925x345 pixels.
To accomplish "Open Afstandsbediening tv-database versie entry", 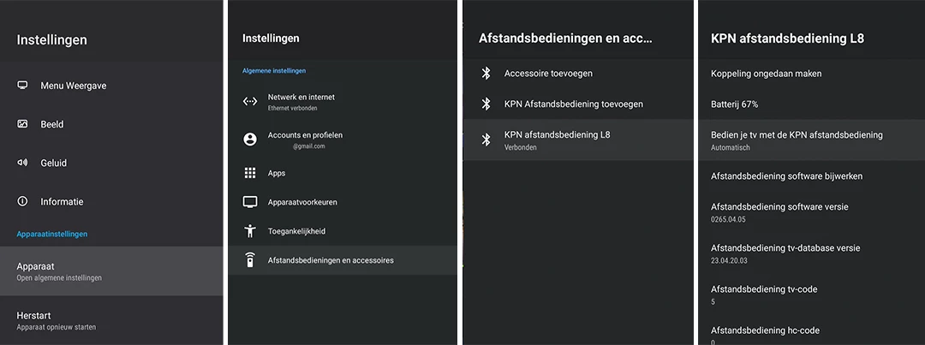I will [x=811, y=253].
